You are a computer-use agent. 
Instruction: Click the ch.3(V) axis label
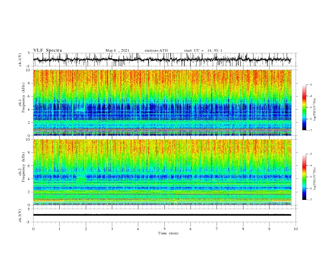click(20, 215)
